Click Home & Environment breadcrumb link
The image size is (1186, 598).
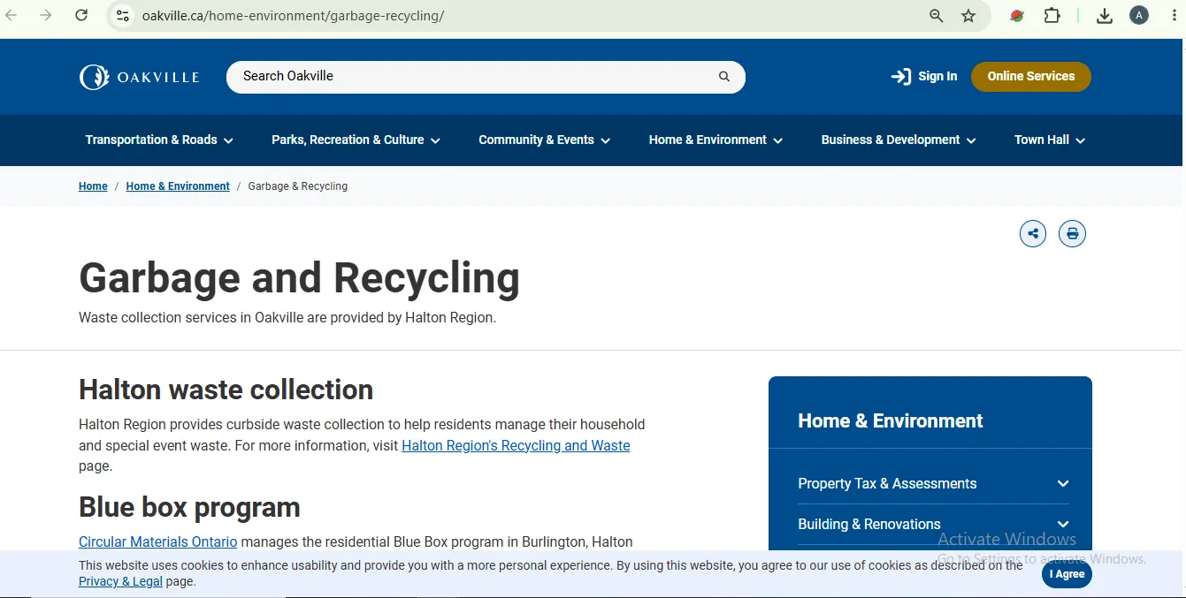tap(178, 186)
